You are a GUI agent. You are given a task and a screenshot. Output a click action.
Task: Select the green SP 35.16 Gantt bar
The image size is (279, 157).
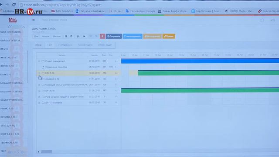[x=200, y=90]
